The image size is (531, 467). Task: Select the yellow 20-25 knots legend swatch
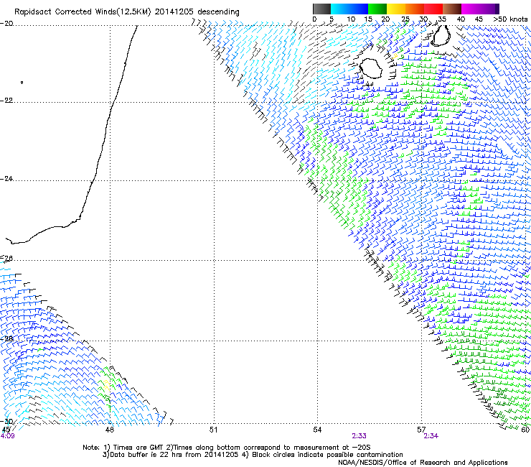coord(396,9)
